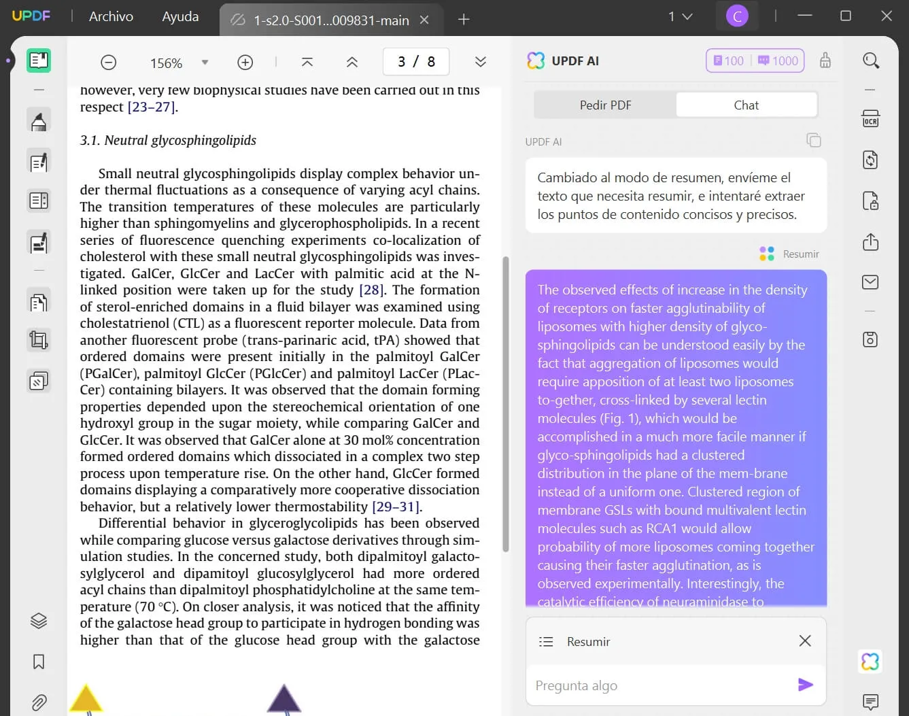Image resolution: width=909 pixels, height=716 pixels.
Task: Open the document protection tool
Action: tap(870, 201)
